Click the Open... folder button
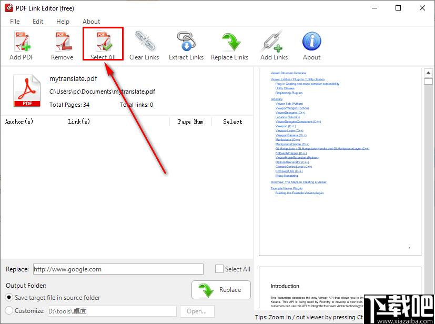Screen dimensions: 435x324 197,311
